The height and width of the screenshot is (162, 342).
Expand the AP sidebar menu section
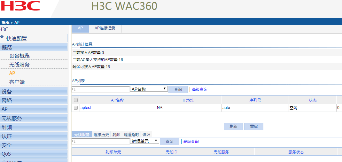pos(34,109)
